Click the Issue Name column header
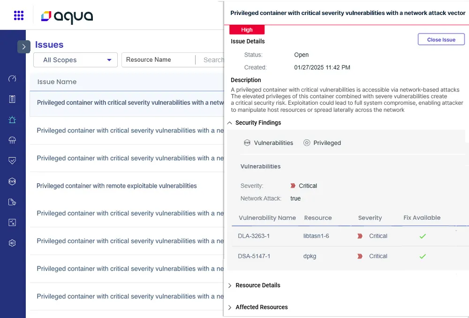 (x=57, y=82)
